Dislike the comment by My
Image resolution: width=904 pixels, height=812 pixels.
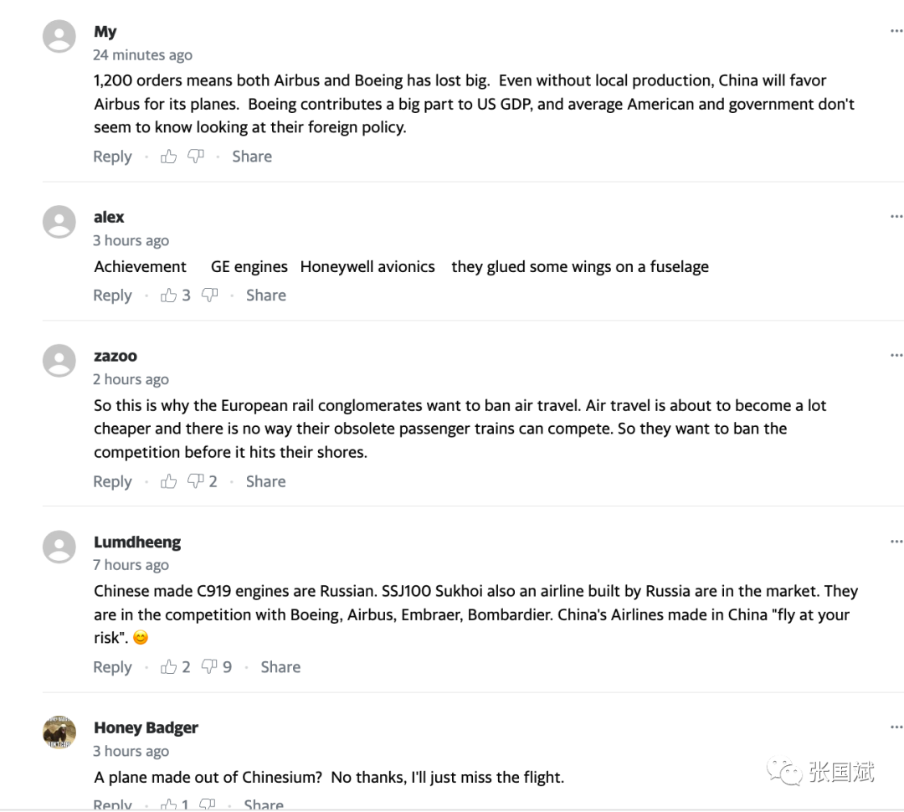click(x=196, y=157)
